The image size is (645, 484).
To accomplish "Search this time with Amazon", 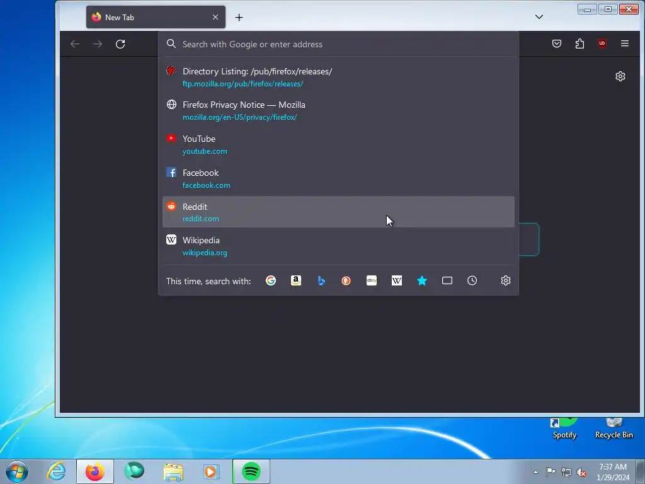I will coord(296,280).
